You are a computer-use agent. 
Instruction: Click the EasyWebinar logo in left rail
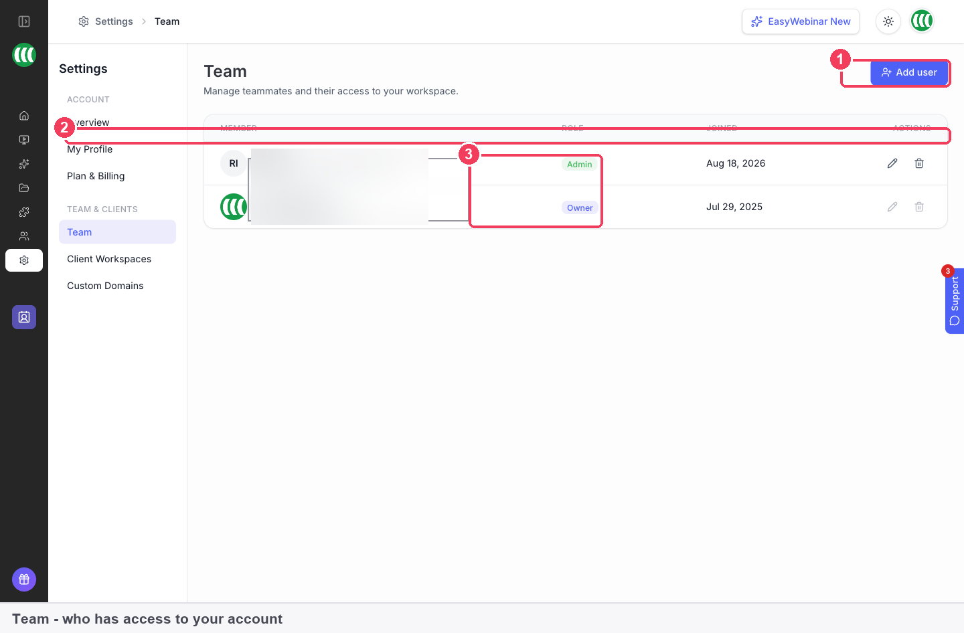(x=24, y=55)
